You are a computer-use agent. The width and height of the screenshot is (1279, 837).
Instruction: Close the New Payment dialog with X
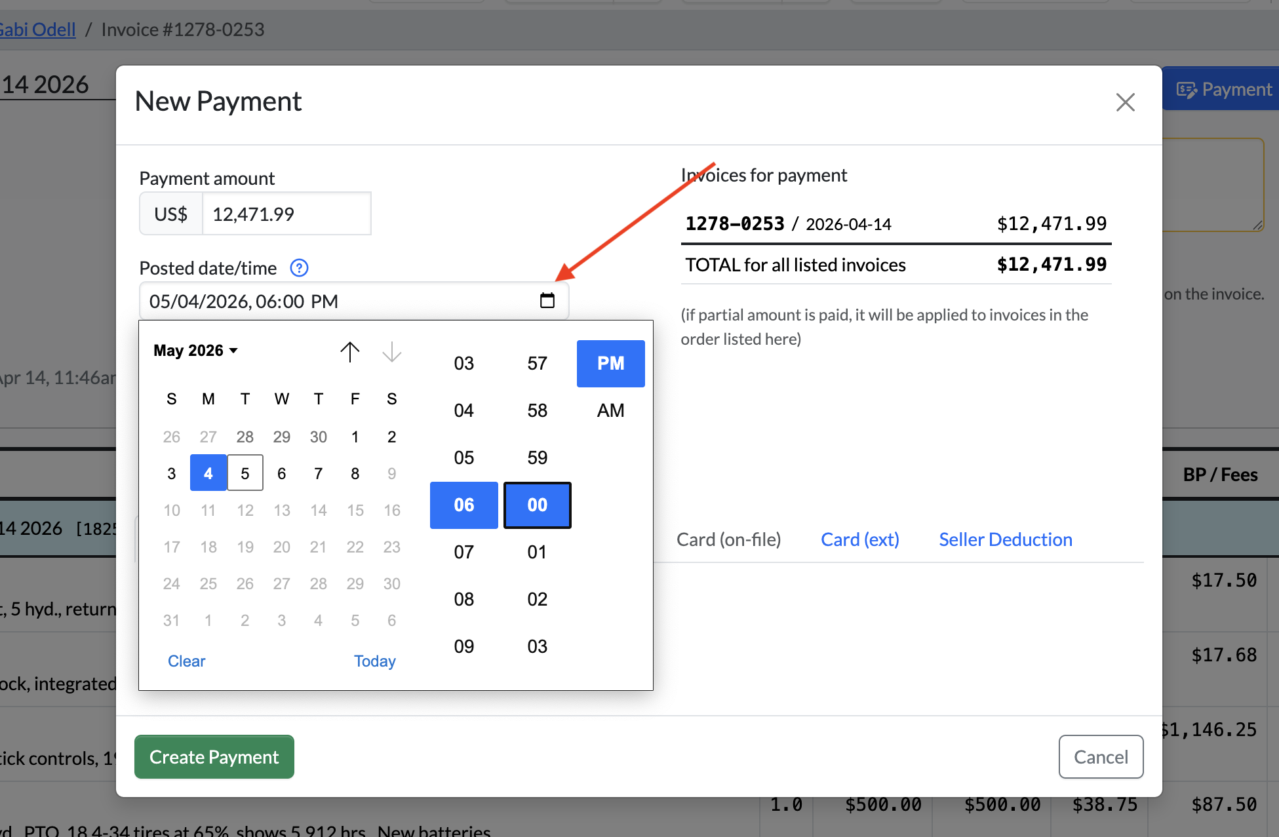click(1125, 102)
